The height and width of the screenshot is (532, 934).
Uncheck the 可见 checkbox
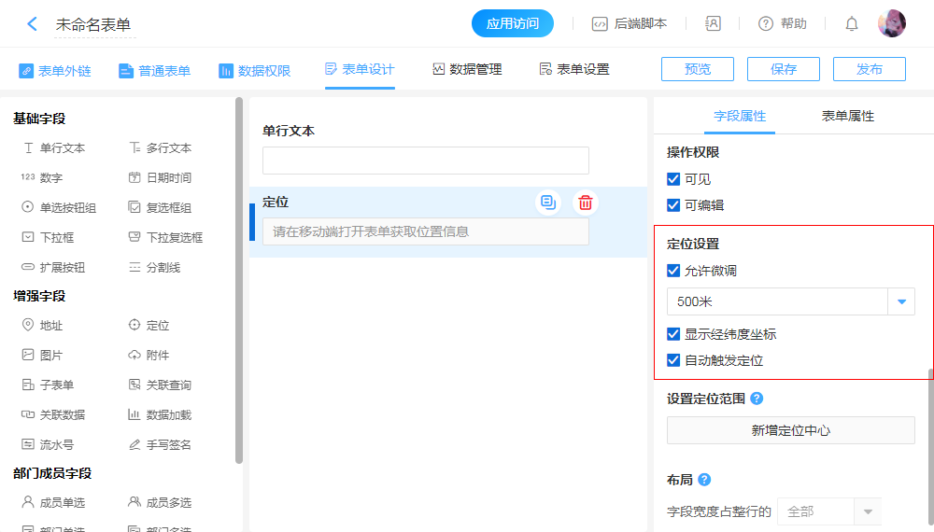[673, 179]
